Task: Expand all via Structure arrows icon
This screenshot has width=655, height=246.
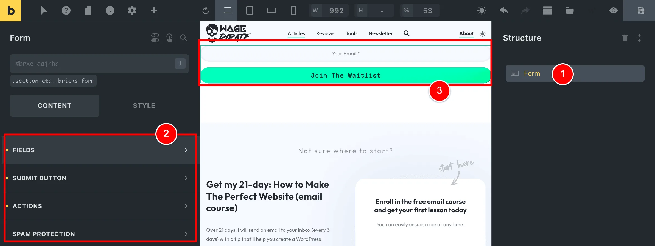Action: [x=639, y=38]
